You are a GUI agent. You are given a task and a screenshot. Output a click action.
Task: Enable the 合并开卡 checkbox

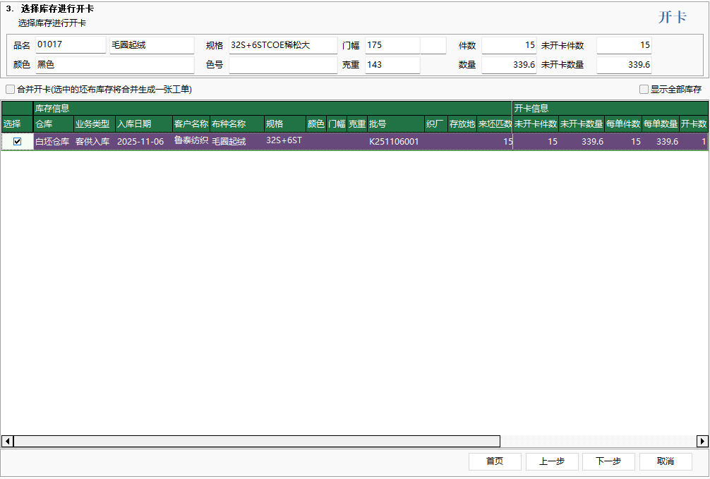click(10, 90)
